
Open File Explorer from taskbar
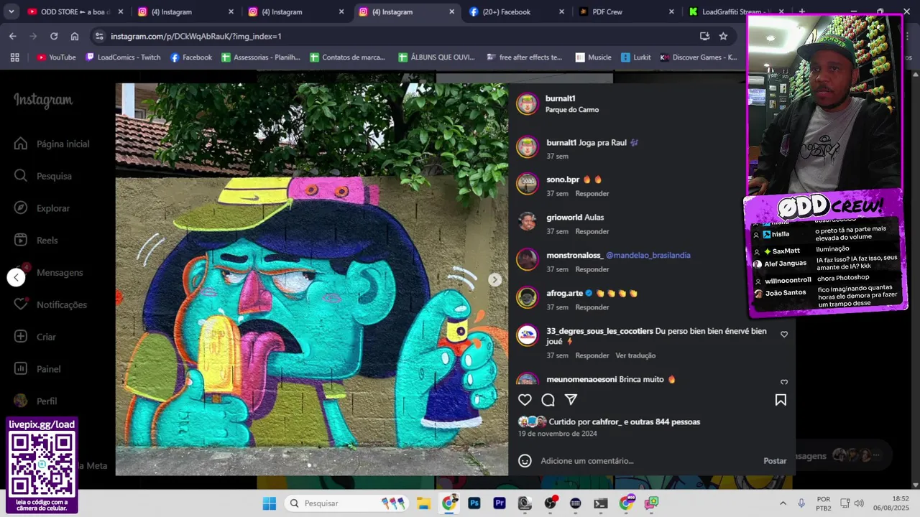423,503
